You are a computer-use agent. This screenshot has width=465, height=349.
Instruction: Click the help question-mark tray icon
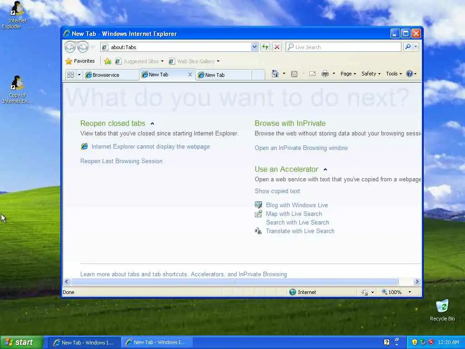coord(386,343)
